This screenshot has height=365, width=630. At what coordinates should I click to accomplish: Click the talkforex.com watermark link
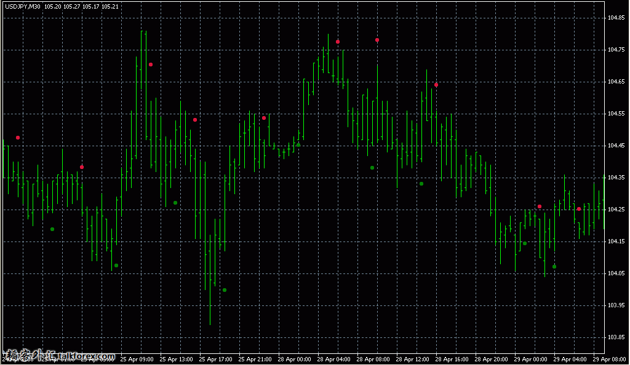tap(59, 356)
